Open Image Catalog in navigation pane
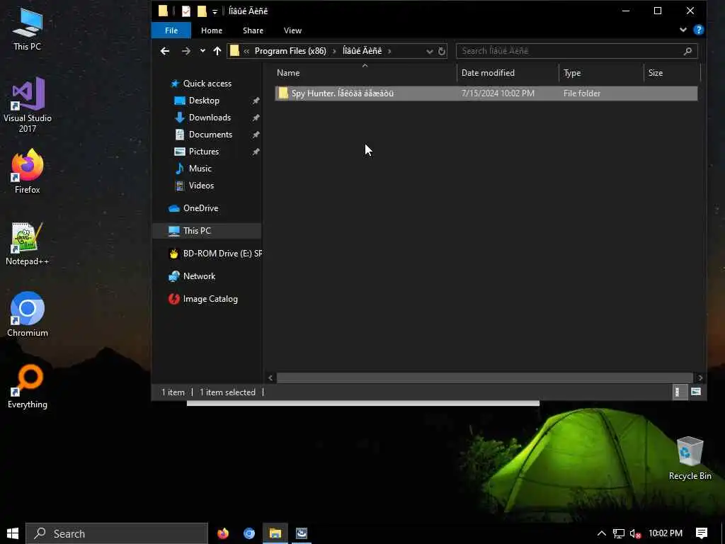Viewport: 725px width, 544px height. click(x=210, y=299)
